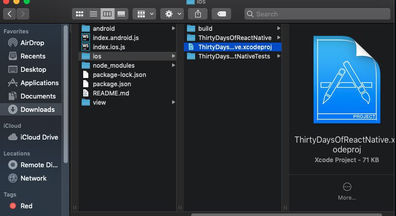Expand the android folder arrow
The width and height of the screenshot is (396, 216).
[x=174, y=28]
